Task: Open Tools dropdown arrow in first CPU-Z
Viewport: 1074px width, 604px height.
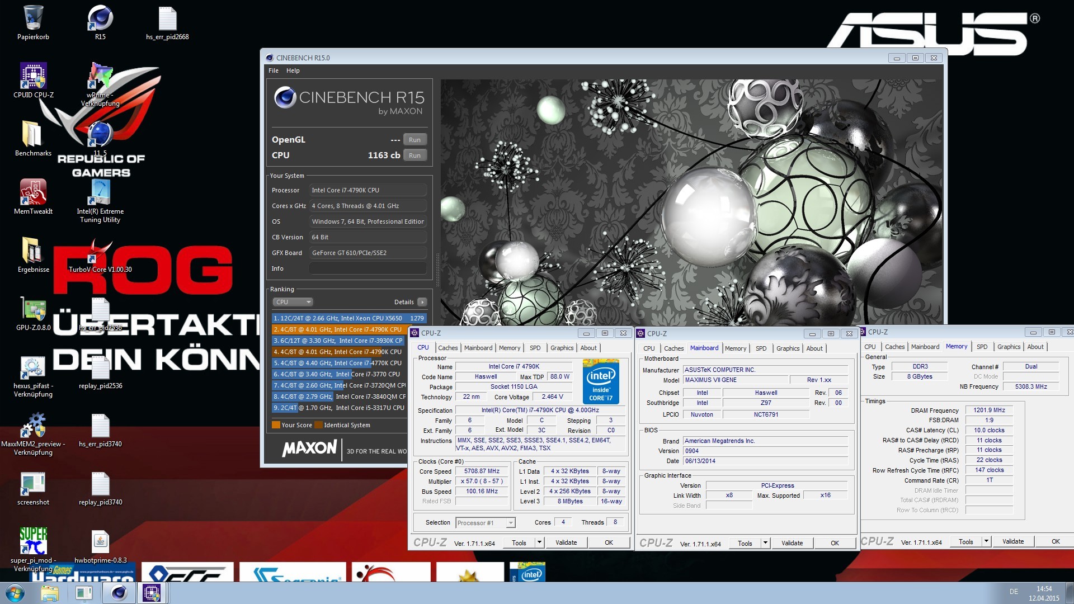Action: (539, 542)
